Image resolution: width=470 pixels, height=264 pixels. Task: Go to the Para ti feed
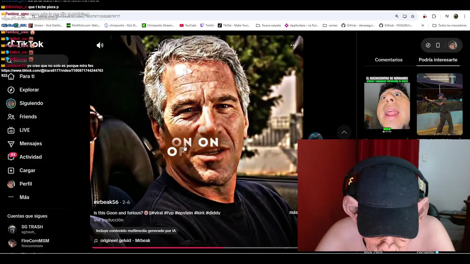tap(27, 76)
